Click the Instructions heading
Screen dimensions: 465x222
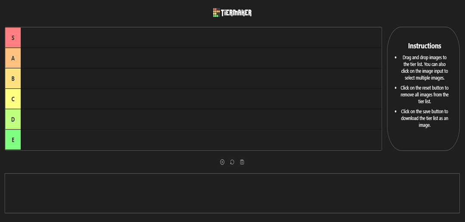click(425, 46)
